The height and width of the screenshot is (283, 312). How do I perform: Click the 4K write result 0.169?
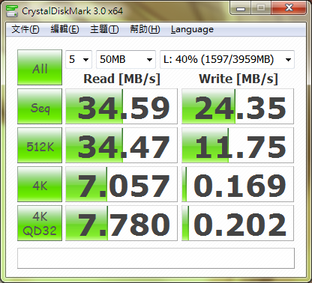click(238, 184)
